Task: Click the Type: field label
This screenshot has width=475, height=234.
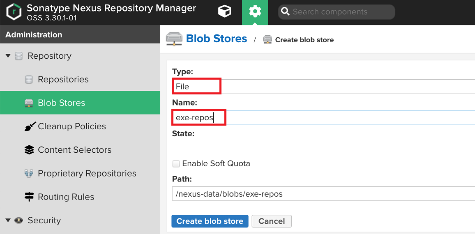Action: point(182,72)
